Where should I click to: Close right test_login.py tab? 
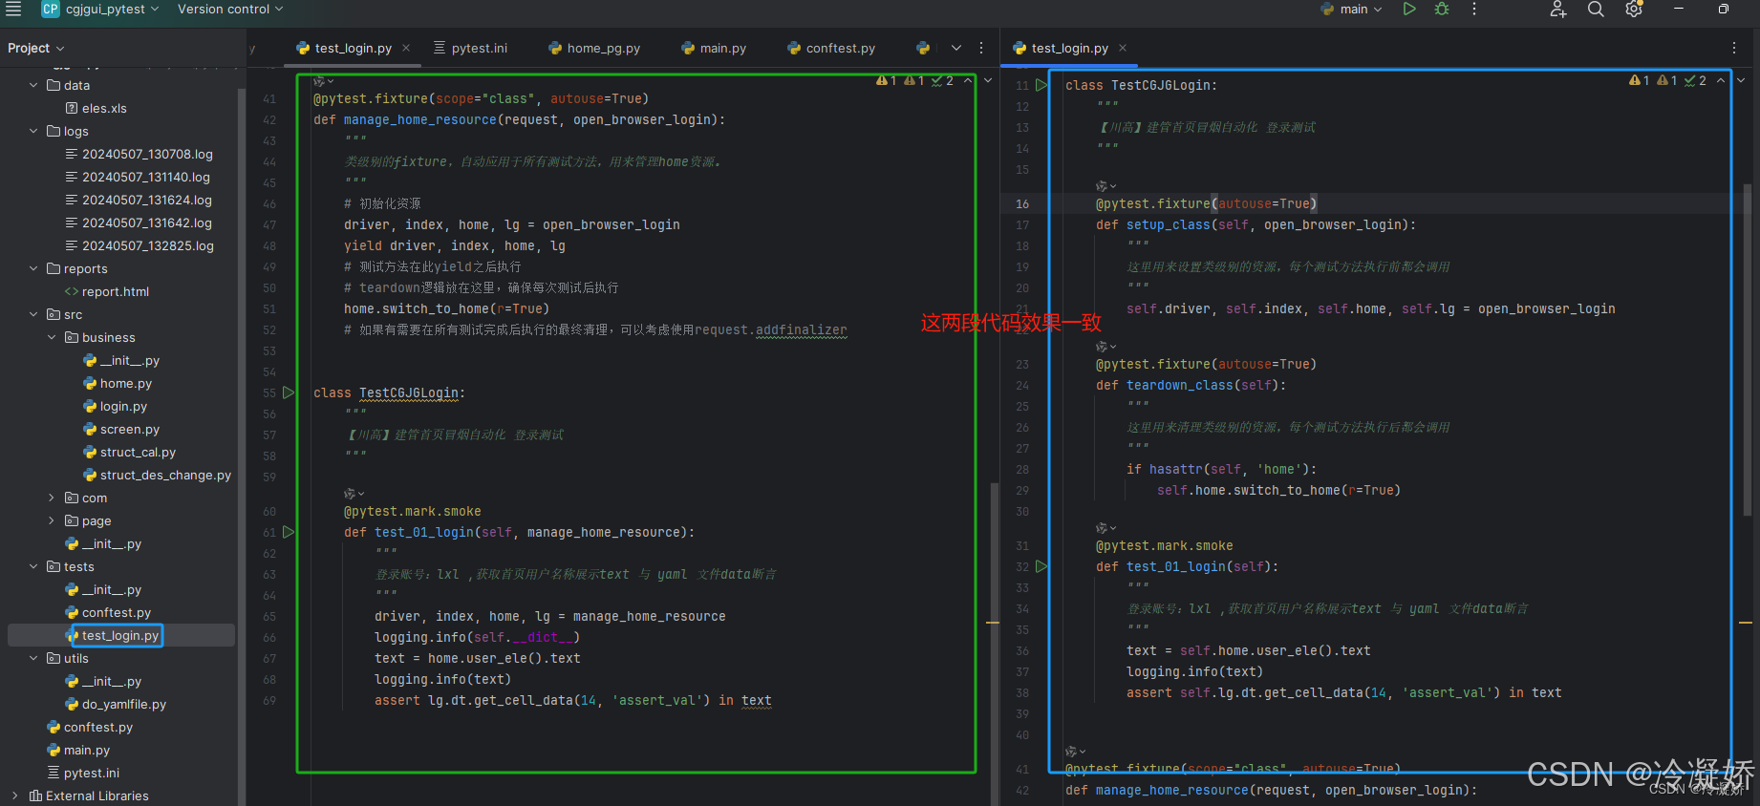click(1123, 48)
